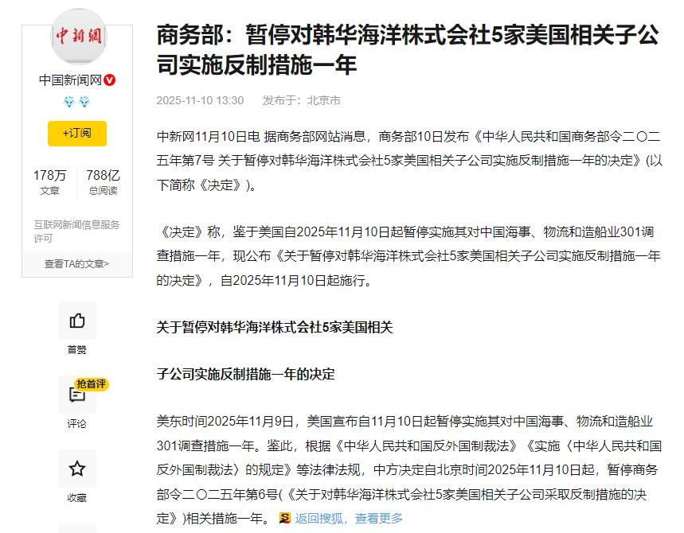
Task: Click the 788亿 总阅读 count
Action: 103,181
